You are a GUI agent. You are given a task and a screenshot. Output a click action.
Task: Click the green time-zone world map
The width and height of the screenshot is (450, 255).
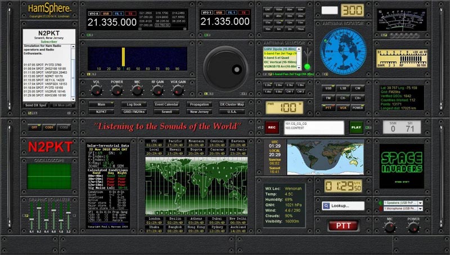point(196,186)
